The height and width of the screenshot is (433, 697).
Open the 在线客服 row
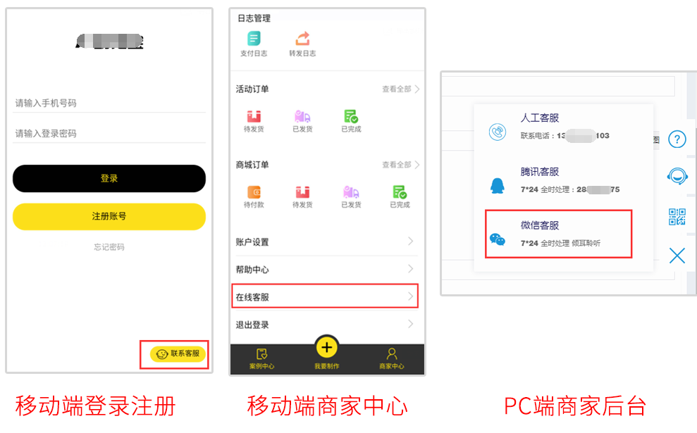[325, 296]
